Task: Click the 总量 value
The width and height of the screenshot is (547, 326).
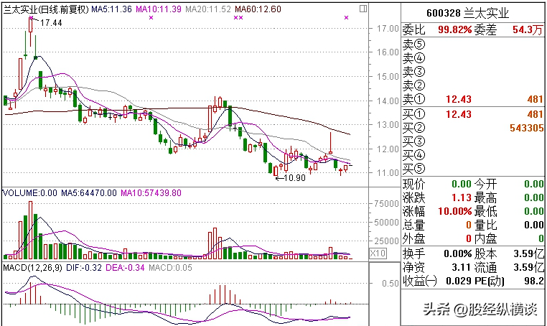Action: [469, 225]
